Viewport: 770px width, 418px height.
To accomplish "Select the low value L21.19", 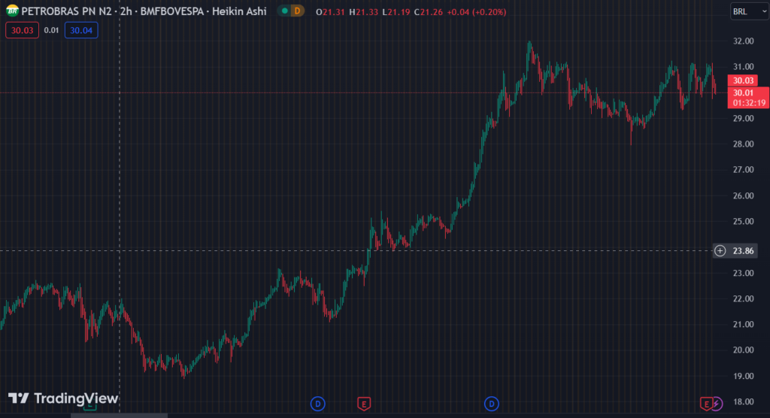I will 396,12.
